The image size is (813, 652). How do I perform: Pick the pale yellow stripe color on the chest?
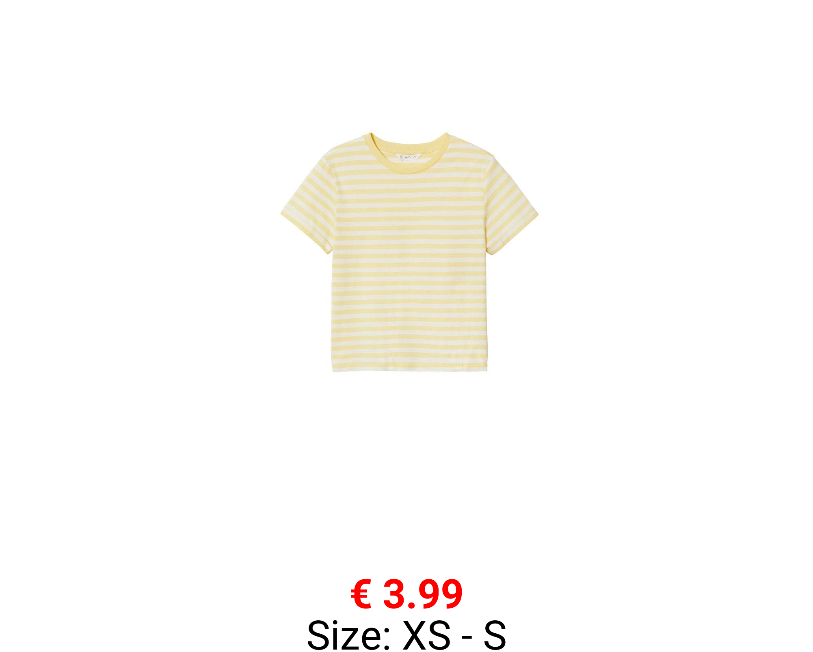(x=410, y=190)
